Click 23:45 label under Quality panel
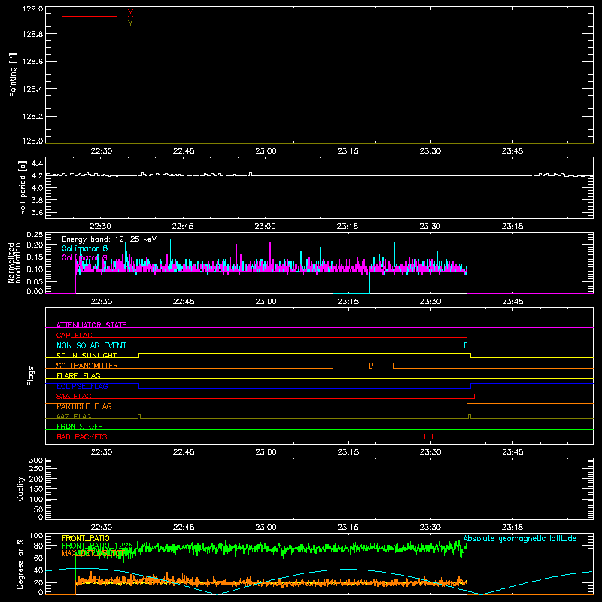Screen dimensions: 602x602 (512, 528)
